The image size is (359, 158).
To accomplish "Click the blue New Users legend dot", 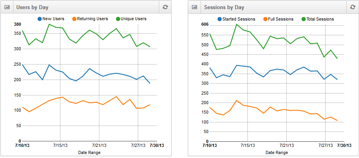I will pos(40,19).
